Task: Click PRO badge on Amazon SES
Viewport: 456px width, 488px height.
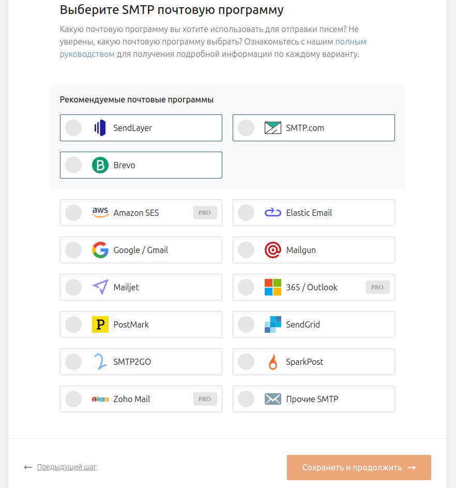Action: (205, 213)
